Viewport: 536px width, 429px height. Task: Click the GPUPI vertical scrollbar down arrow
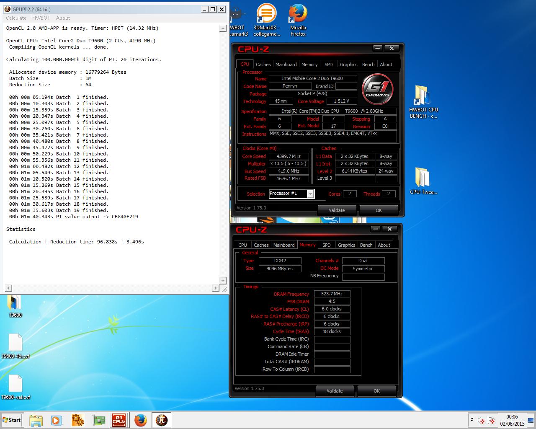point(223,281)
